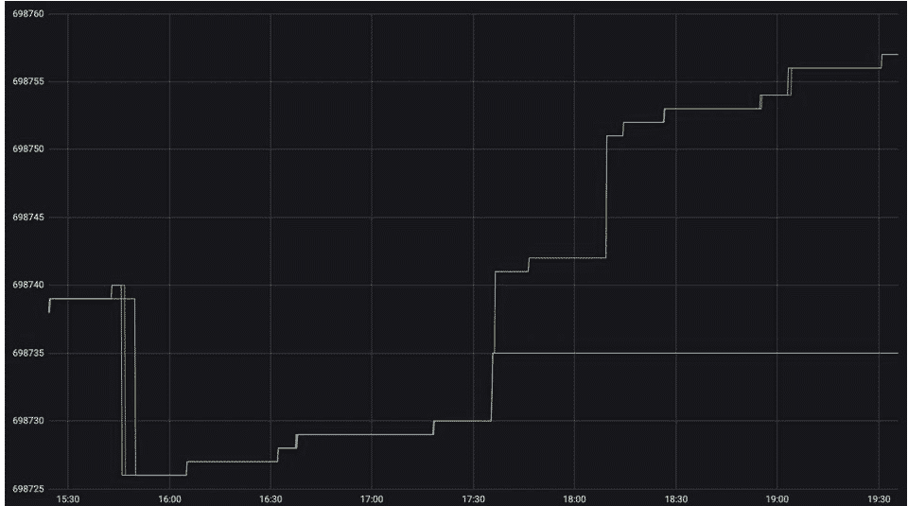
Task: Click the 698760 y-axis label
Action: tap(27, 14)
